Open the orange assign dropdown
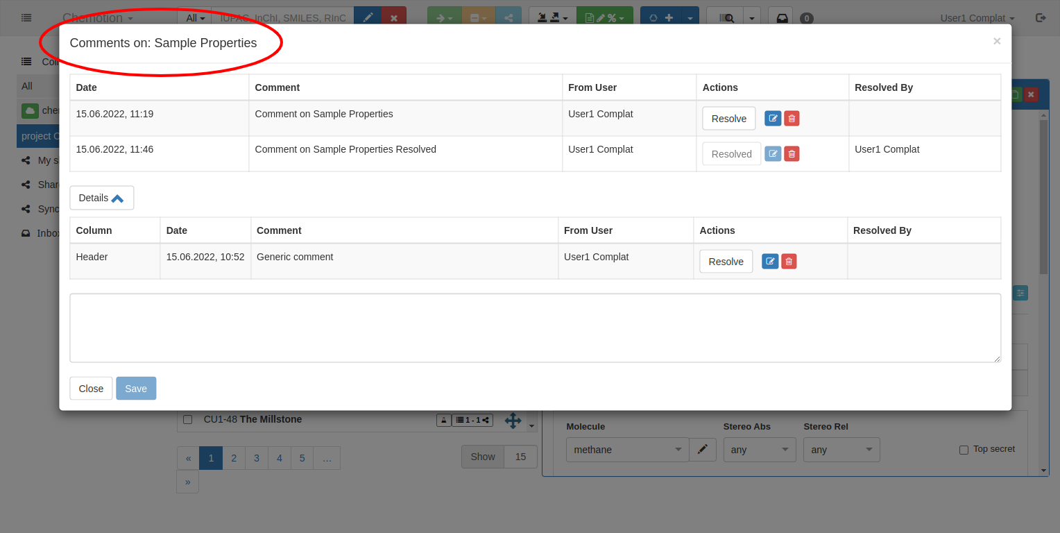The image size is (1060, 533). (479, 18)
